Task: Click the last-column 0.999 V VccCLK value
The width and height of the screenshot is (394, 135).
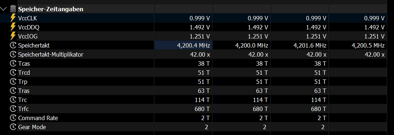Action: [374, 18]
